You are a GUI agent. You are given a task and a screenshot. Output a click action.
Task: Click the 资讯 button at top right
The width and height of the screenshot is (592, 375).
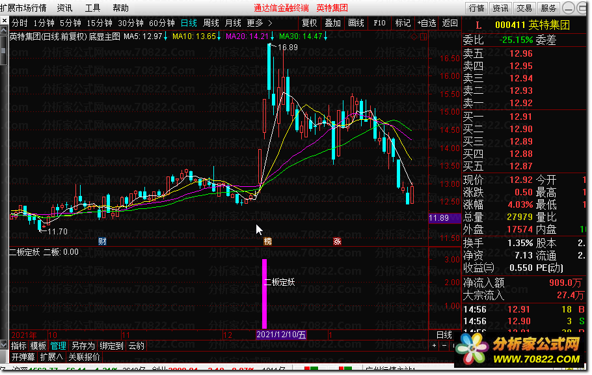pos(501,8)
